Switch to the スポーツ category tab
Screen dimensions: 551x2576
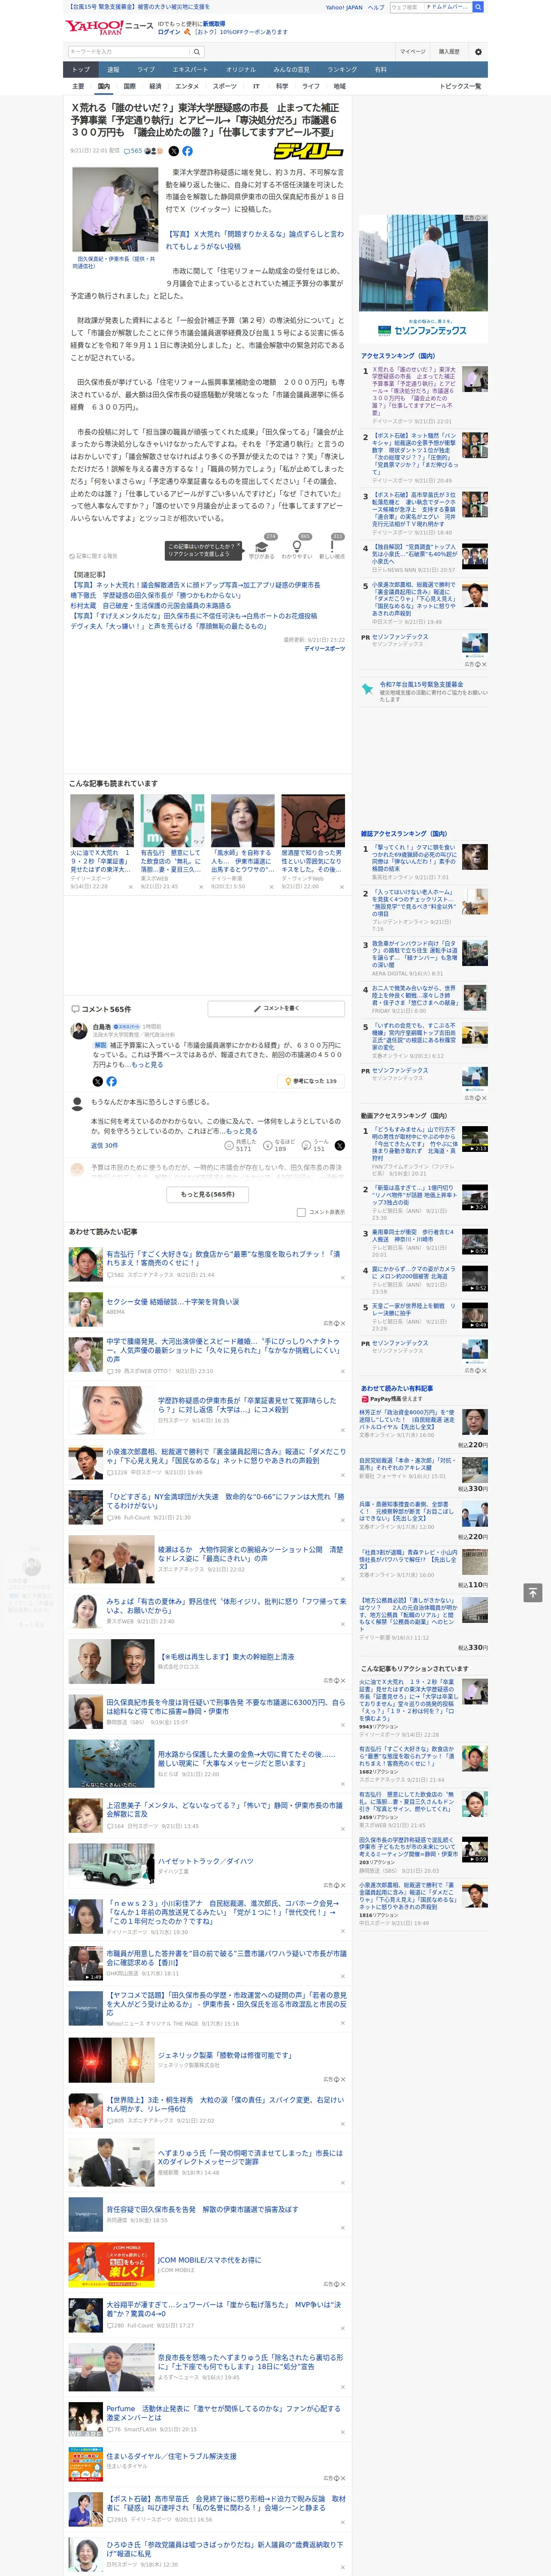[x=224, y=86]
